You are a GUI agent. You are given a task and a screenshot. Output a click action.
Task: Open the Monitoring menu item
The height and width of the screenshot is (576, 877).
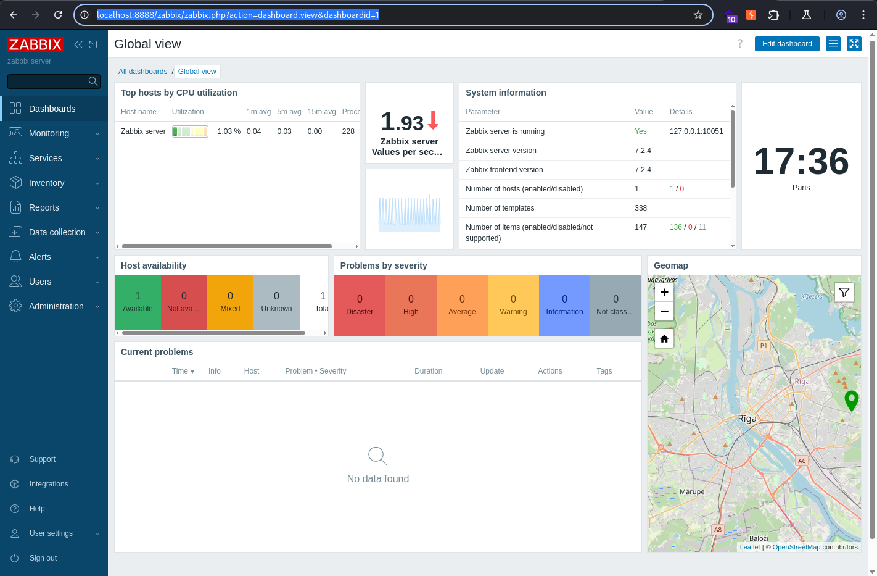click(x=54, y=133)
